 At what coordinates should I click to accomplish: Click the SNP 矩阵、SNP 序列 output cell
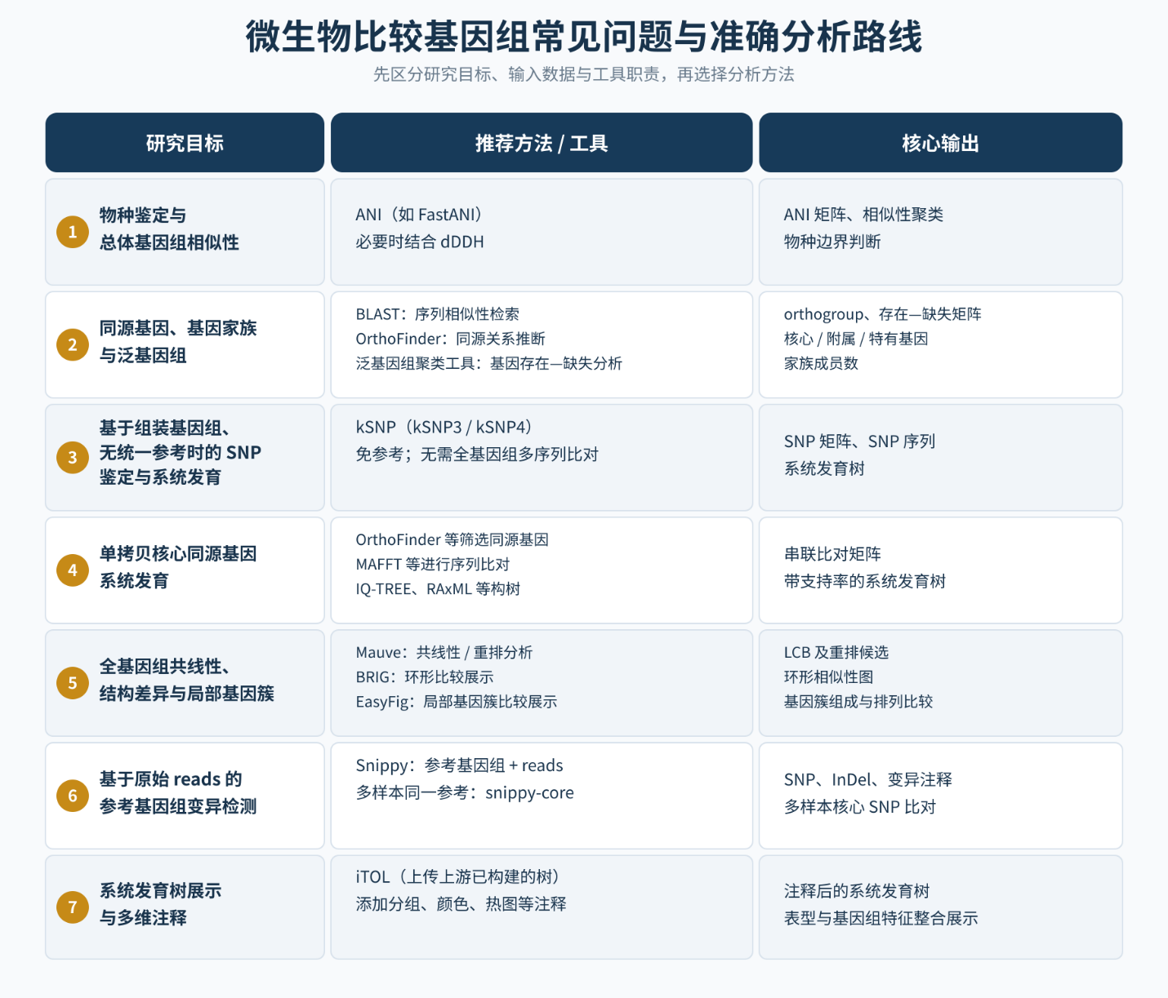click(x=940, y=458)
